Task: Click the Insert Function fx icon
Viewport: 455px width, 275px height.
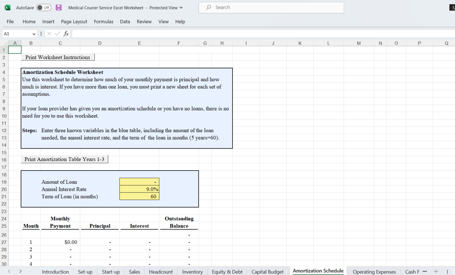Action: (x=66, y=34)
